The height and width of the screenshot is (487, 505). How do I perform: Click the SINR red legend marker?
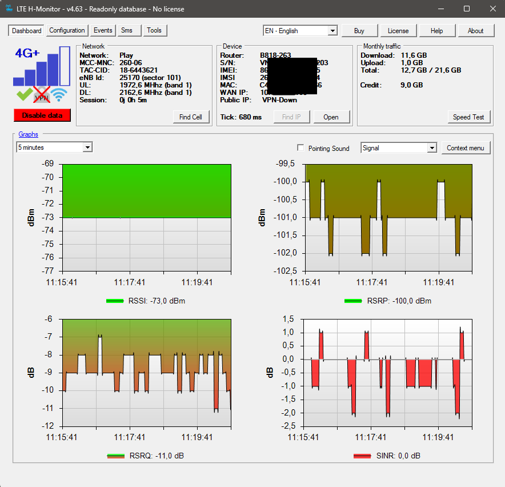[362, 456]
